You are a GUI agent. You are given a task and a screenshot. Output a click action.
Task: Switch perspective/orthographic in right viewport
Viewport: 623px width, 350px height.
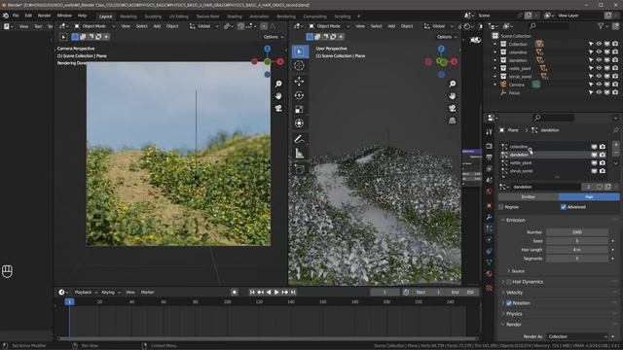coord(452,121)
